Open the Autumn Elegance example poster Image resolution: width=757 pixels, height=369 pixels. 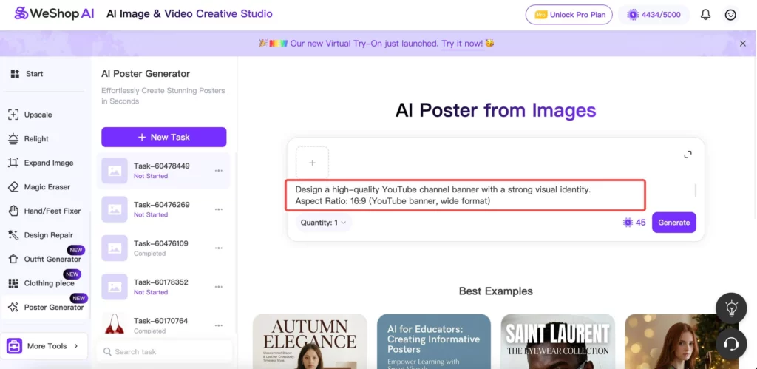click(310, 341)
